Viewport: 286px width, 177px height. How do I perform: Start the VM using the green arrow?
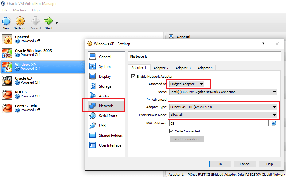coord(48,21)
